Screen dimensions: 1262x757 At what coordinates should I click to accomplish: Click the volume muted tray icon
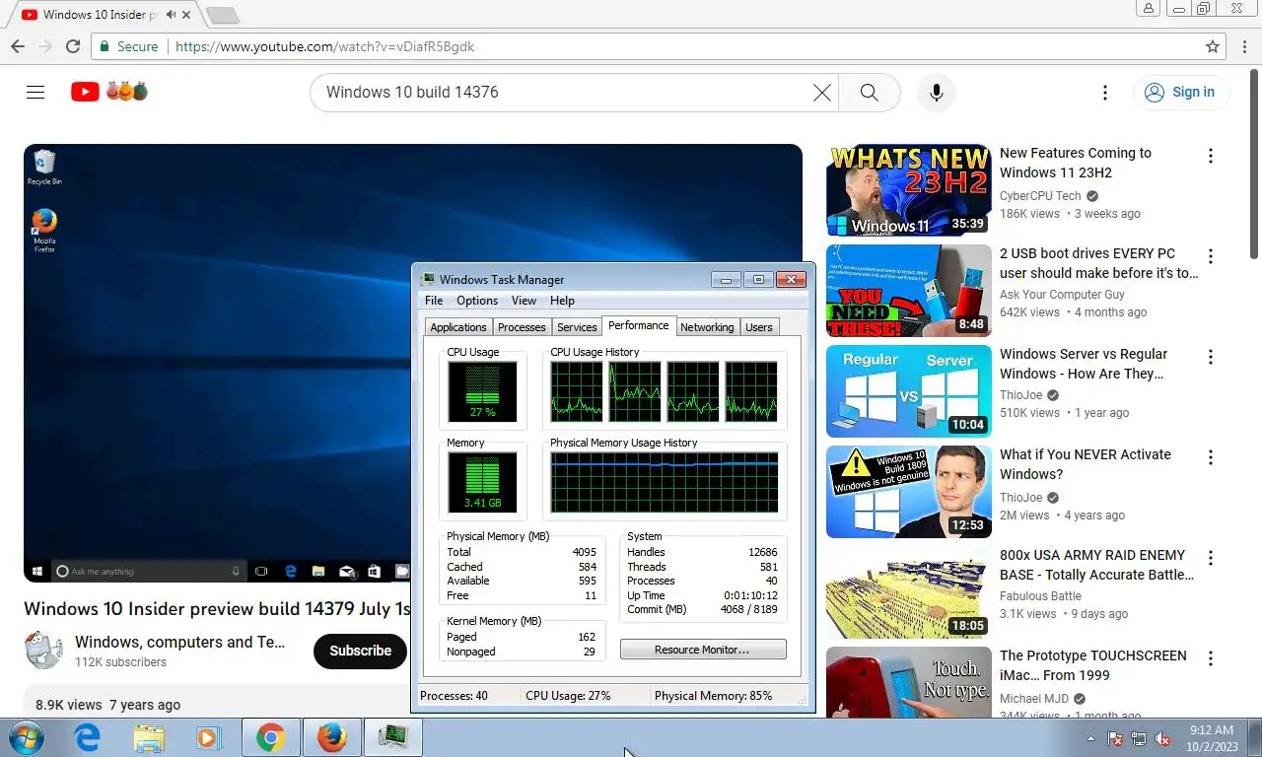1162,738
